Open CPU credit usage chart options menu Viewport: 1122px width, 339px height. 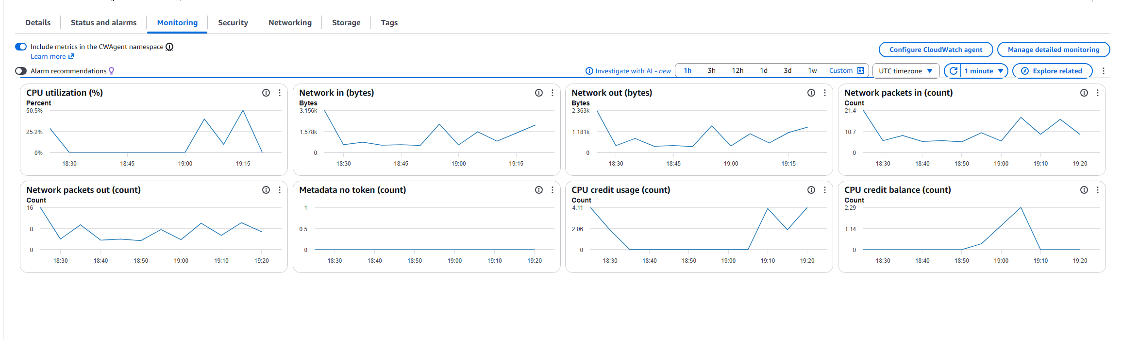pos(825,190)
